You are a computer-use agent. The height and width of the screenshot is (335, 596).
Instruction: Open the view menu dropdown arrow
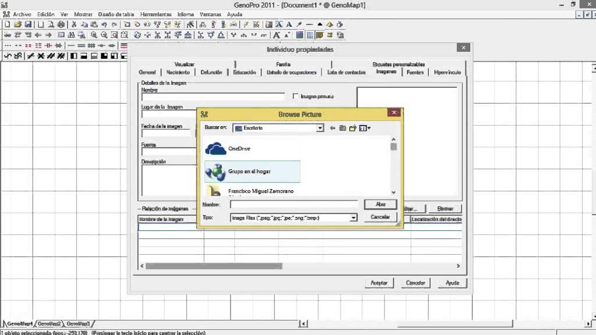tap(368, 128)
